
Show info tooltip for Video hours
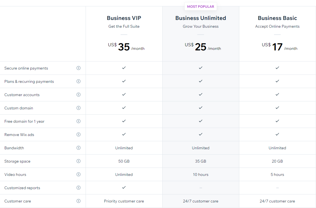[x=78, y=174]
